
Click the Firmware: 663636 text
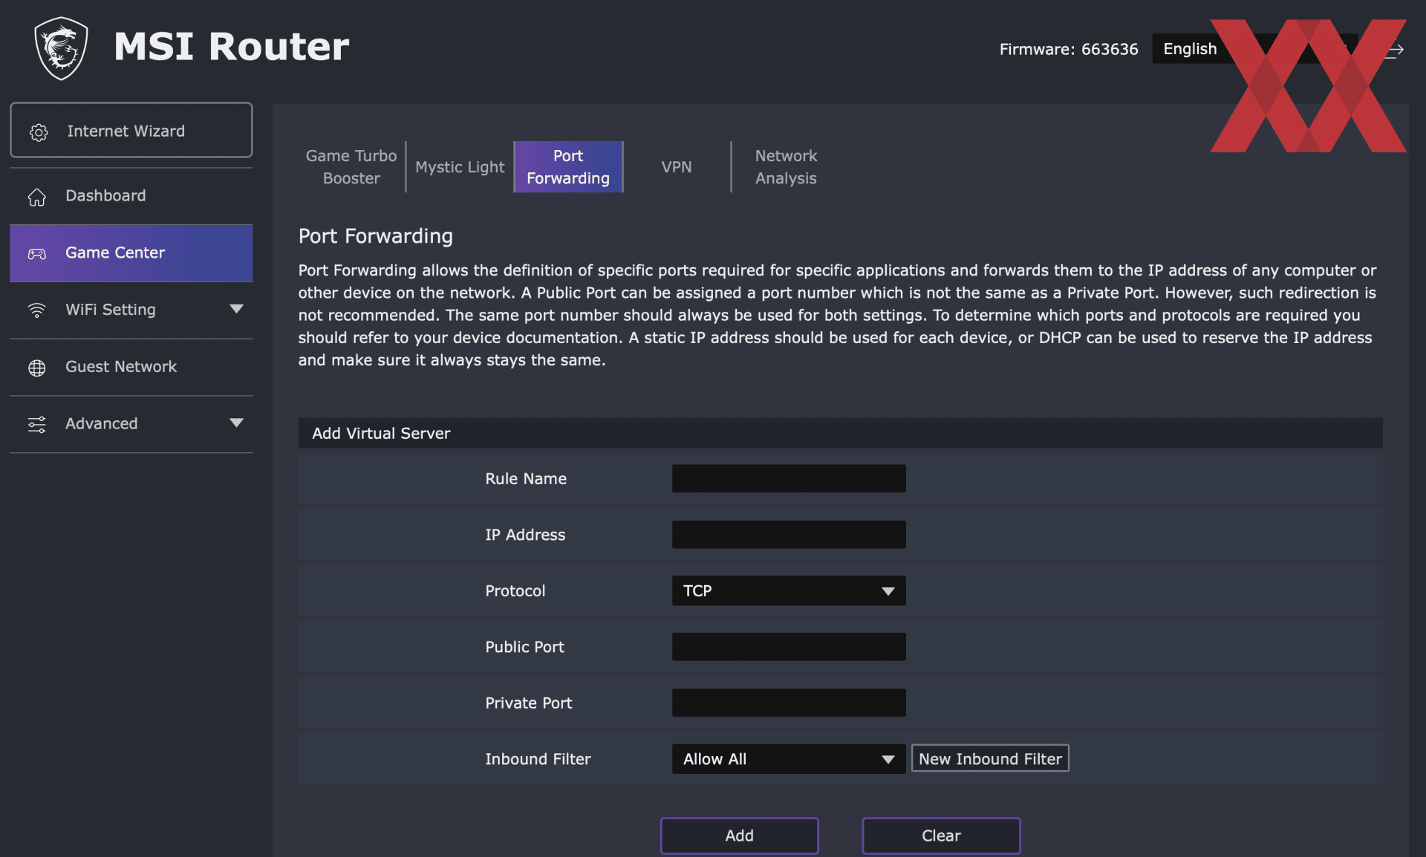pos(1069,49)
